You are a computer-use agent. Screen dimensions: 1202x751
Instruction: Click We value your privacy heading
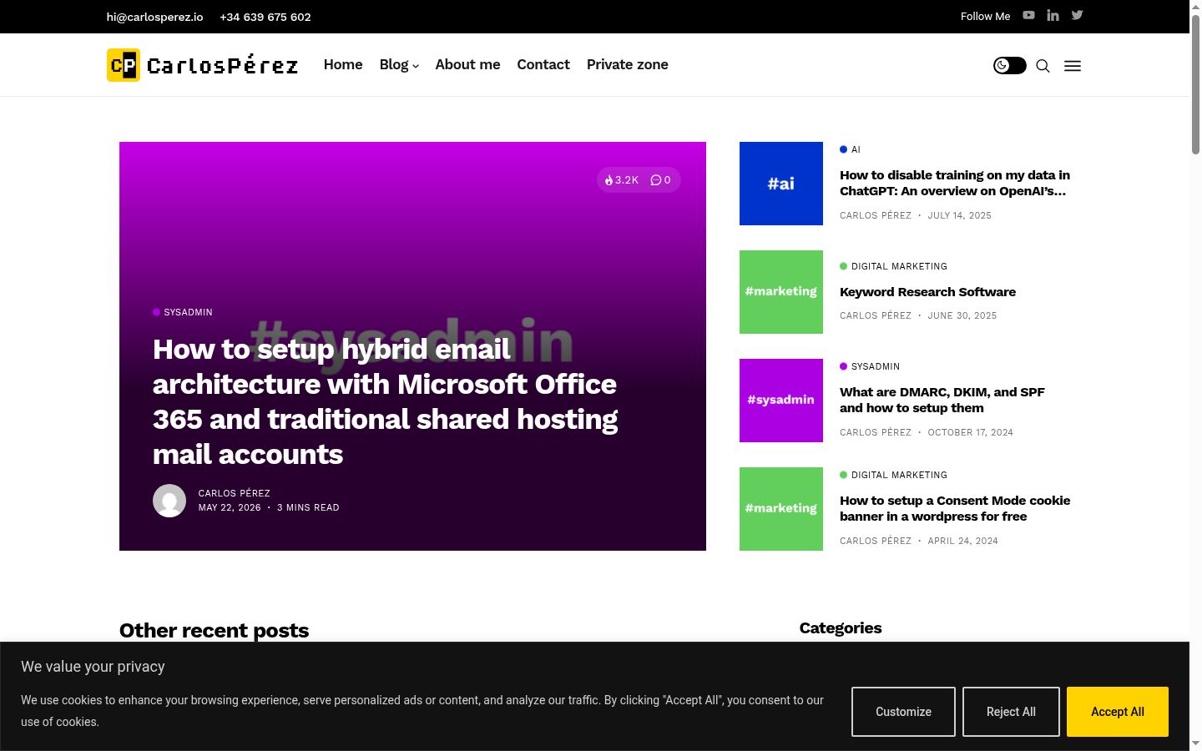pyautogui.click(x=93, y=667)
